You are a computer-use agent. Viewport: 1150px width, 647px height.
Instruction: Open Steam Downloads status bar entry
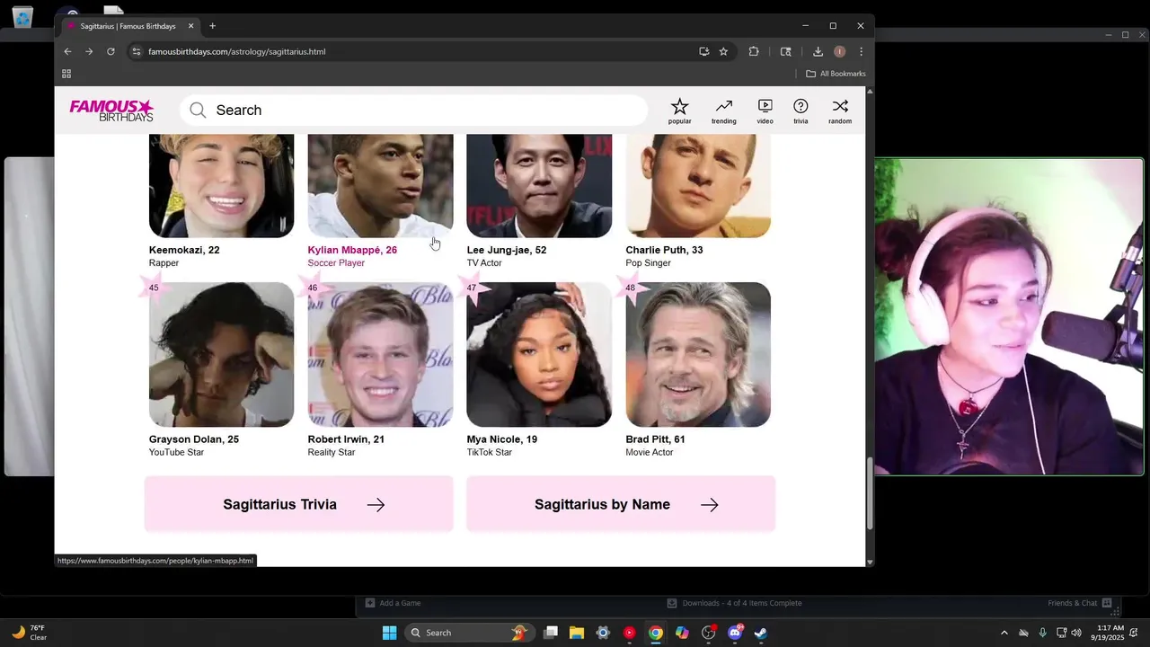(734, 603)
